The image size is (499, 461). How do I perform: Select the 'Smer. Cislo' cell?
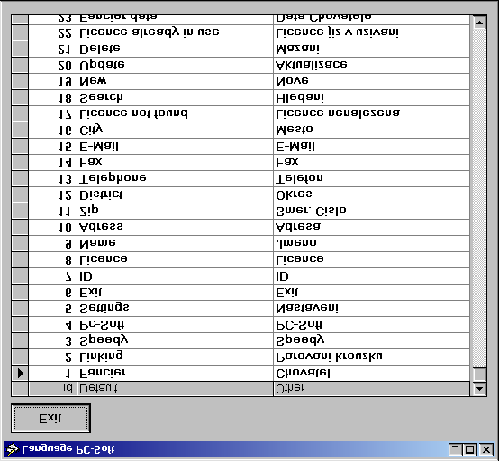pos(371,211)
